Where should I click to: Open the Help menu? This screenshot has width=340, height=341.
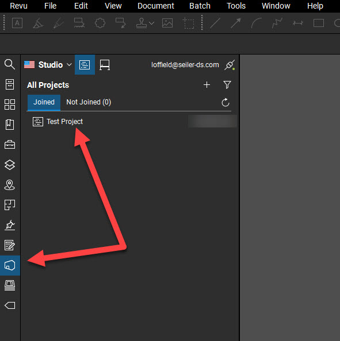(315, 6)
